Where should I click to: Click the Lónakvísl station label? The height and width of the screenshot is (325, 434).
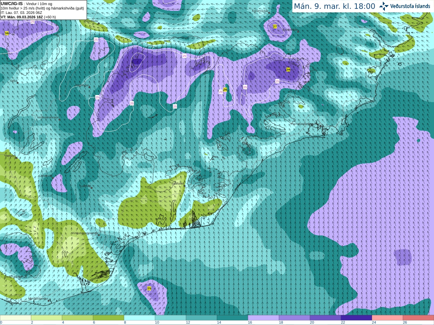(x=45, y=176)
